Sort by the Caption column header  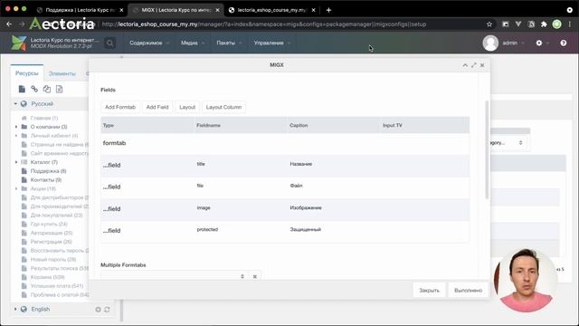[x=334, y=125]
